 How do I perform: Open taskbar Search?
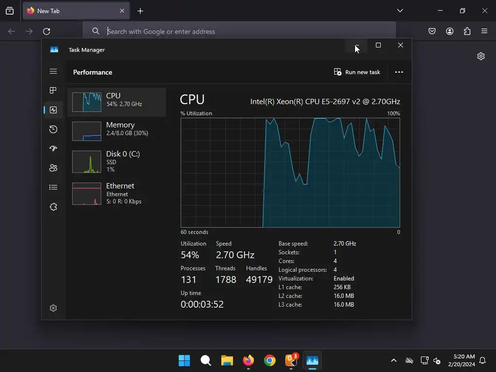[205, 360]
